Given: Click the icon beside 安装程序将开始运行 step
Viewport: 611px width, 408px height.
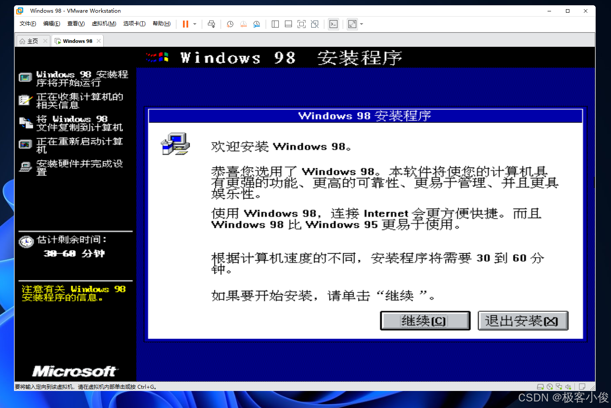Looking at the screenshot, I should [25, 78].
